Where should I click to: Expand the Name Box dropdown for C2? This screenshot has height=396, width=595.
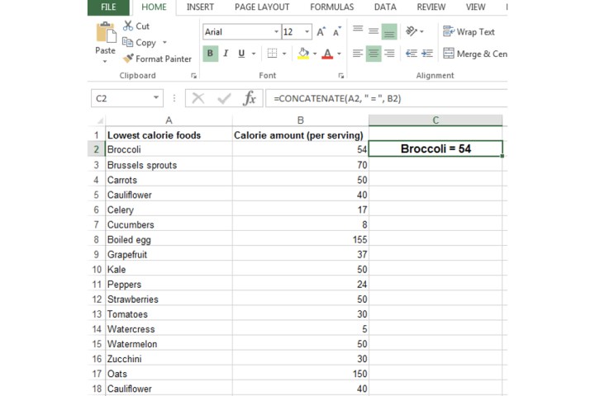tap(157, 98)
